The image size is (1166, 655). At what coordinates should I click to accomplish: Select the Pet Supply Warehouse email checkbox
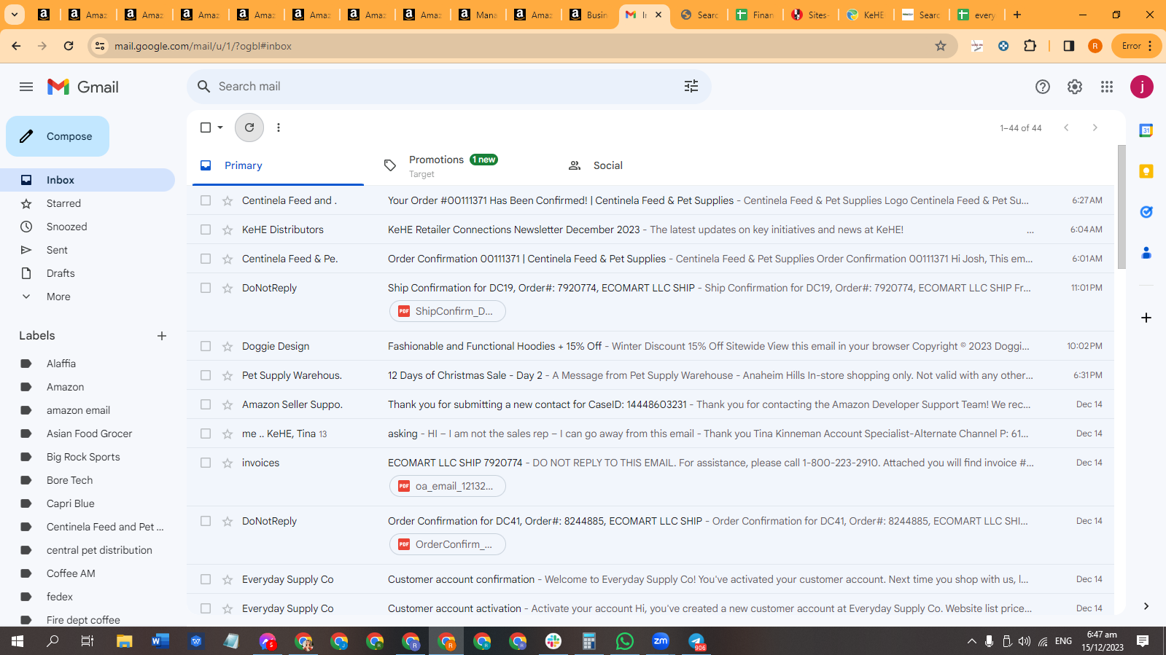point(206,375)
